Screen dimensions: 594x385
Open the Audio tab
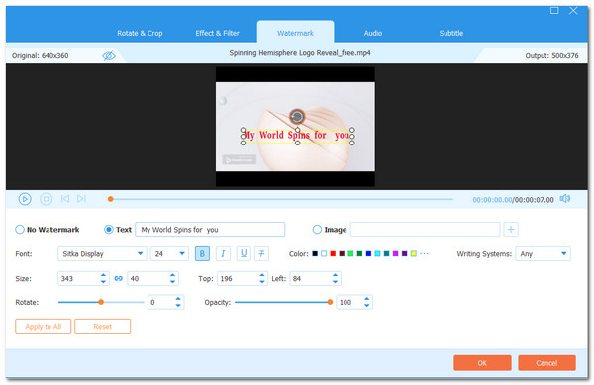[373, 33]
